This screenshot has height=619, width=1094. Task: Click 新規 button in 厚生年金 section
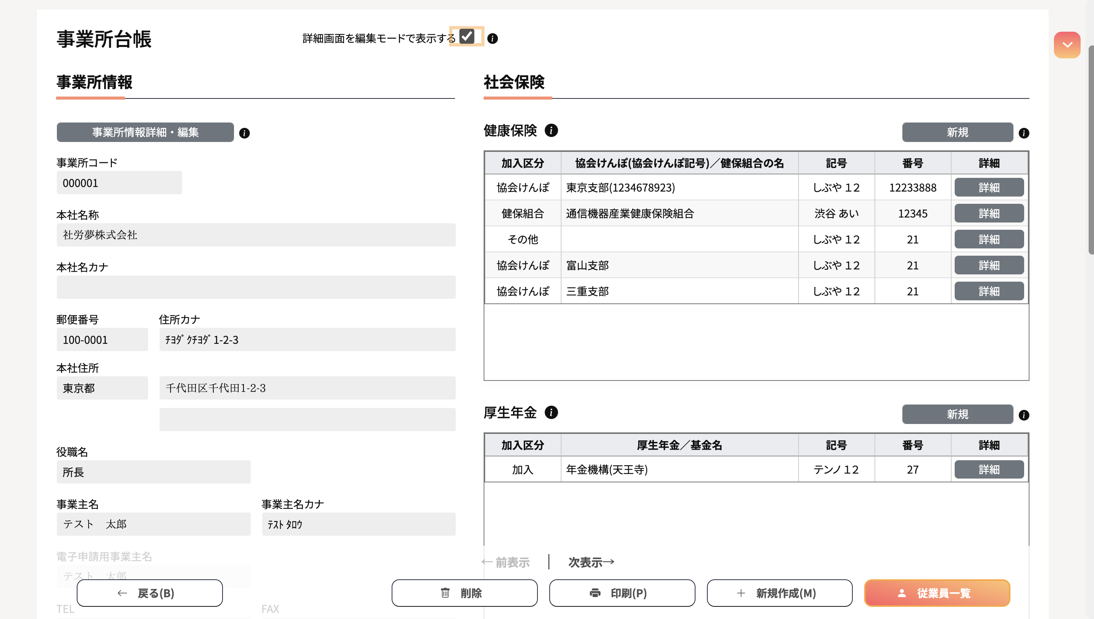coord(957,414)
